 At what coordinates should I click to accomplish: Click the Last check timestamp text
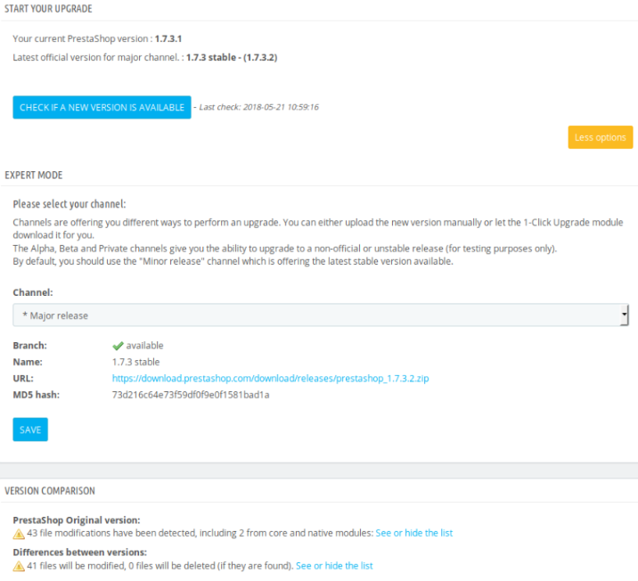point(258,107)
